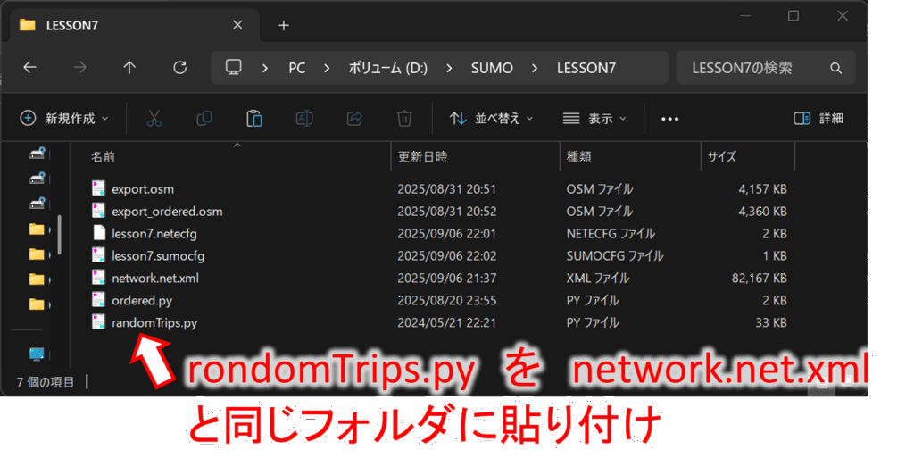Click the 2025/08/20 23:55 date cell
The width and height of the screenshot is (914, 458).
coord(446,300)
